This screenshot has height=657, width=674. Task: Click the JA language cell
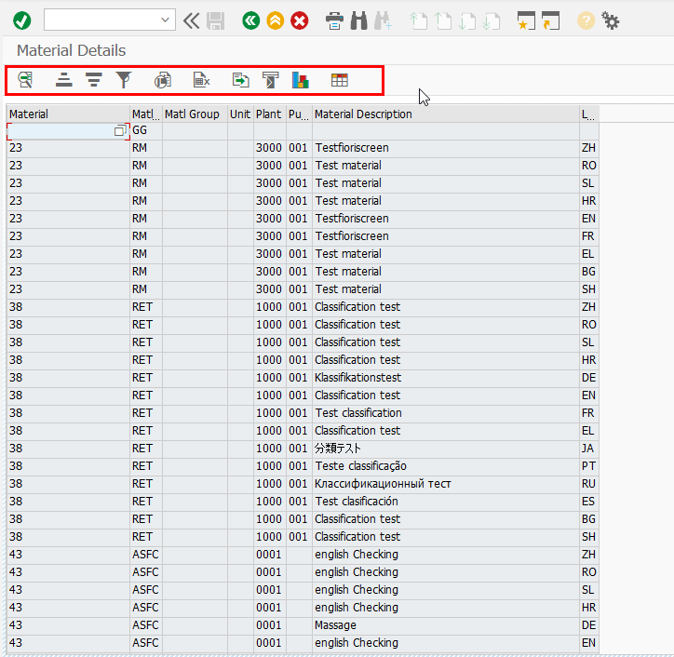click(589, 449)
